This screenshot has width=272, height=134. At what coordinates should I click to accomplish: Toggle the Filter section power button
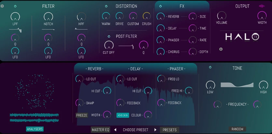[15, 6]
